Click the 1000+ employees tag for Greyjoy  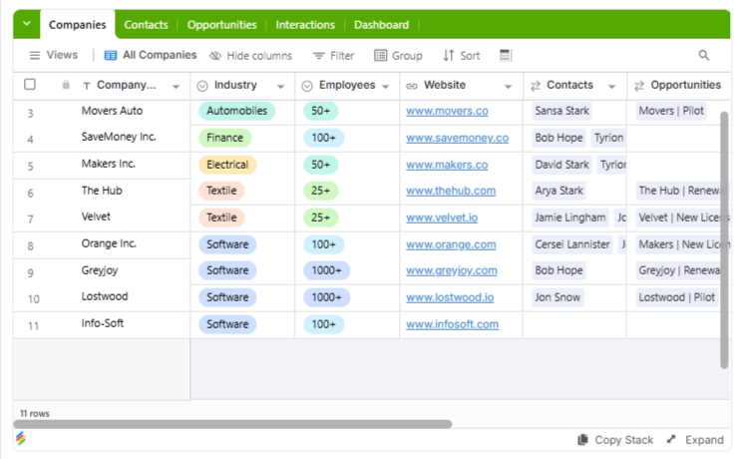pos(326,270)
